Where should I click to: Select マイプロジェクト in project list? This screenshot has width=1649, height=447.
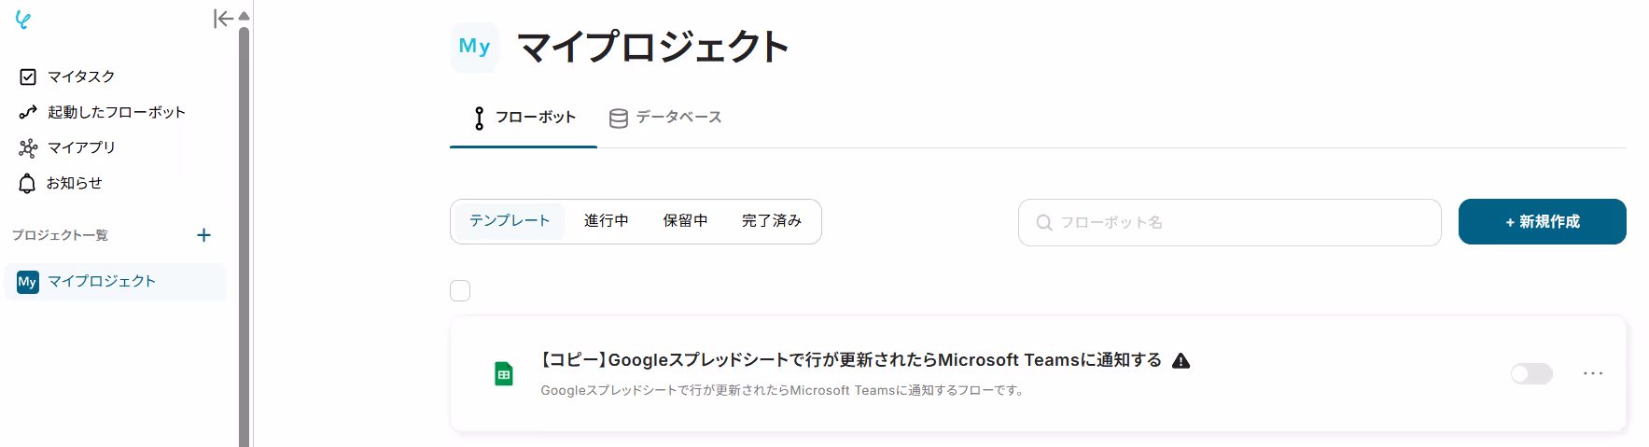pos(115,282)
